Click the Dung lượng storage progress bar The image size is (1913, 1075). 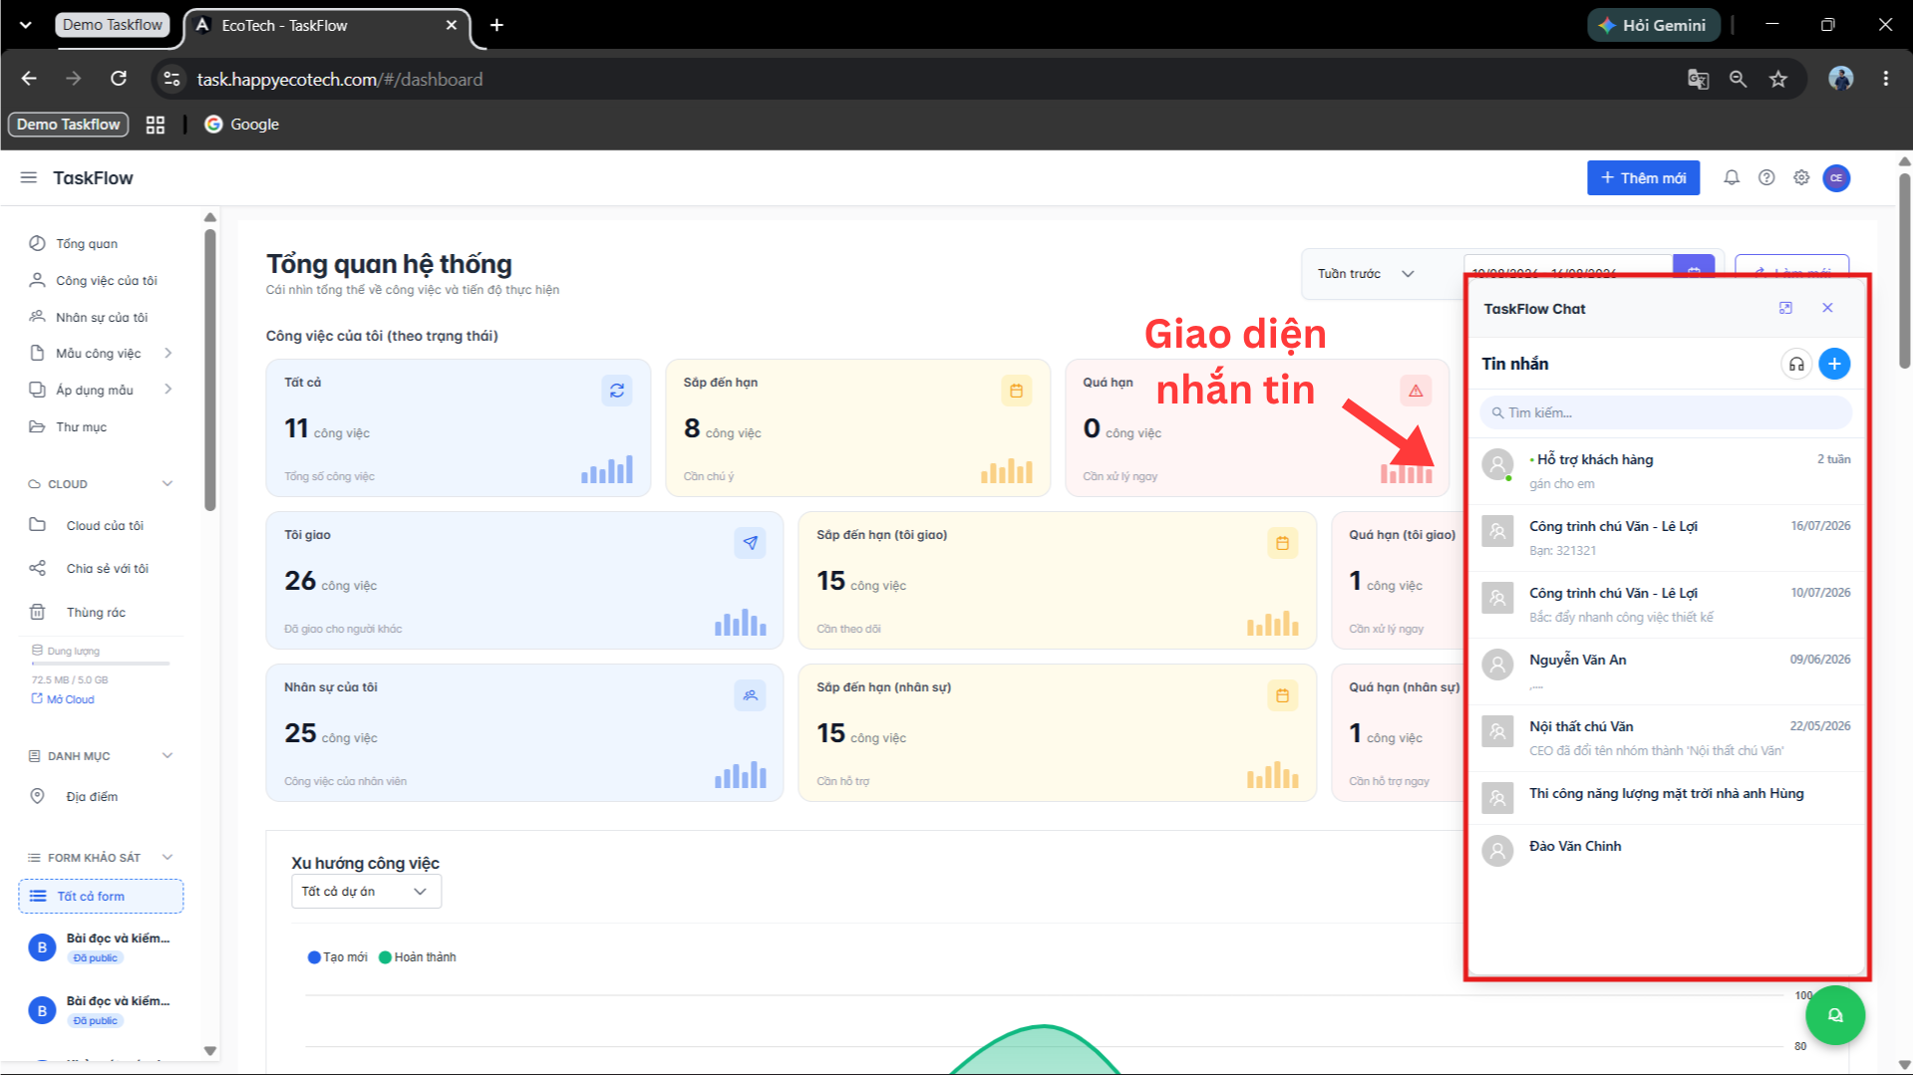[101, 664]
